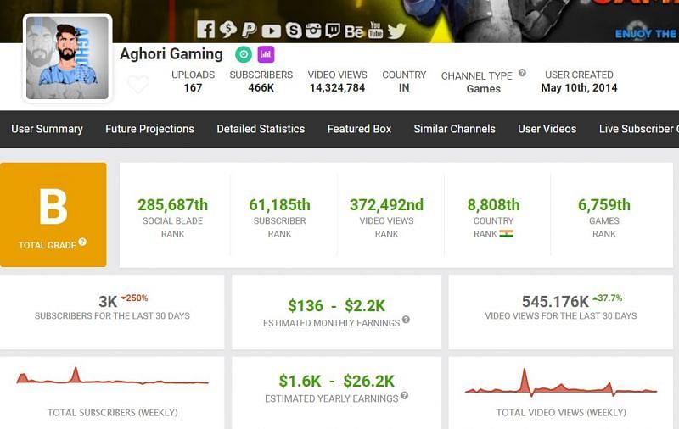679x429 pixels.
Task: Switch to the Future Projections tab
Action: (149, 129)
